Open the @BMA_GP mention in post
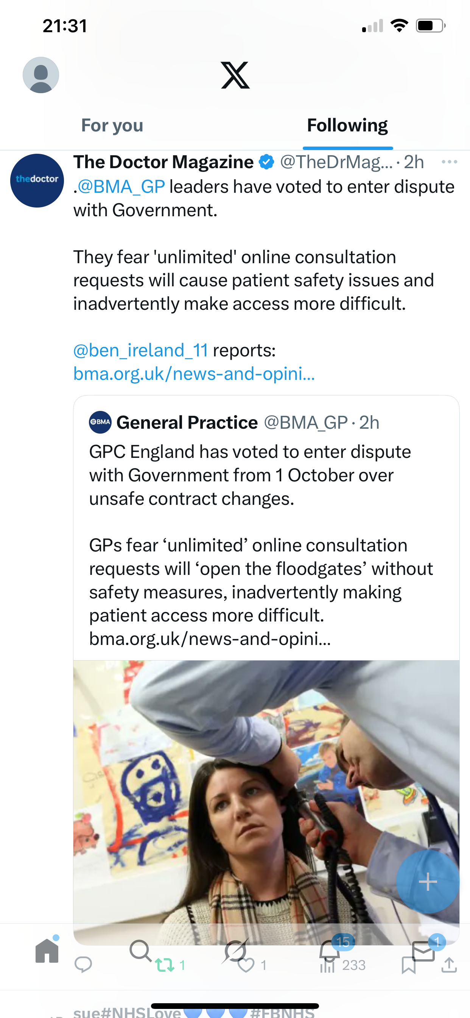The image size is (470, 1018). pos(121,187)
